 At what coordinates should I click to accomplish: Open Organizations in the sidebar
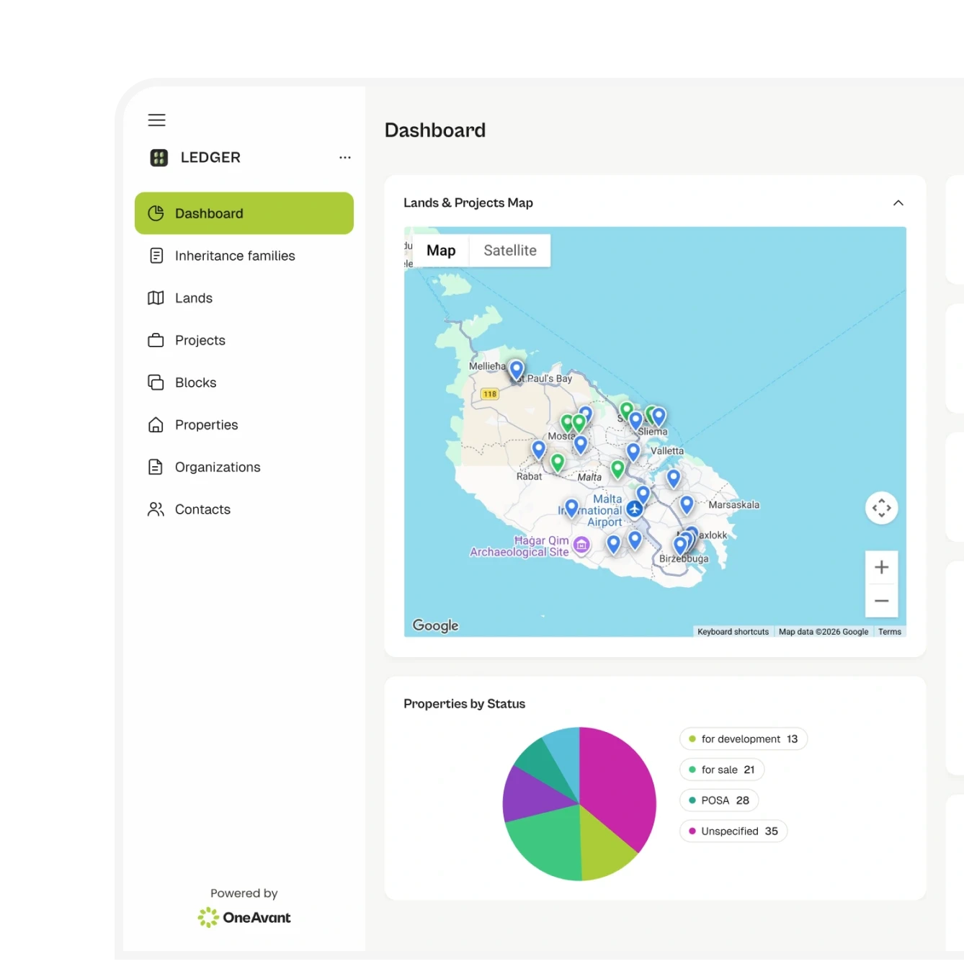pos(244,467)
